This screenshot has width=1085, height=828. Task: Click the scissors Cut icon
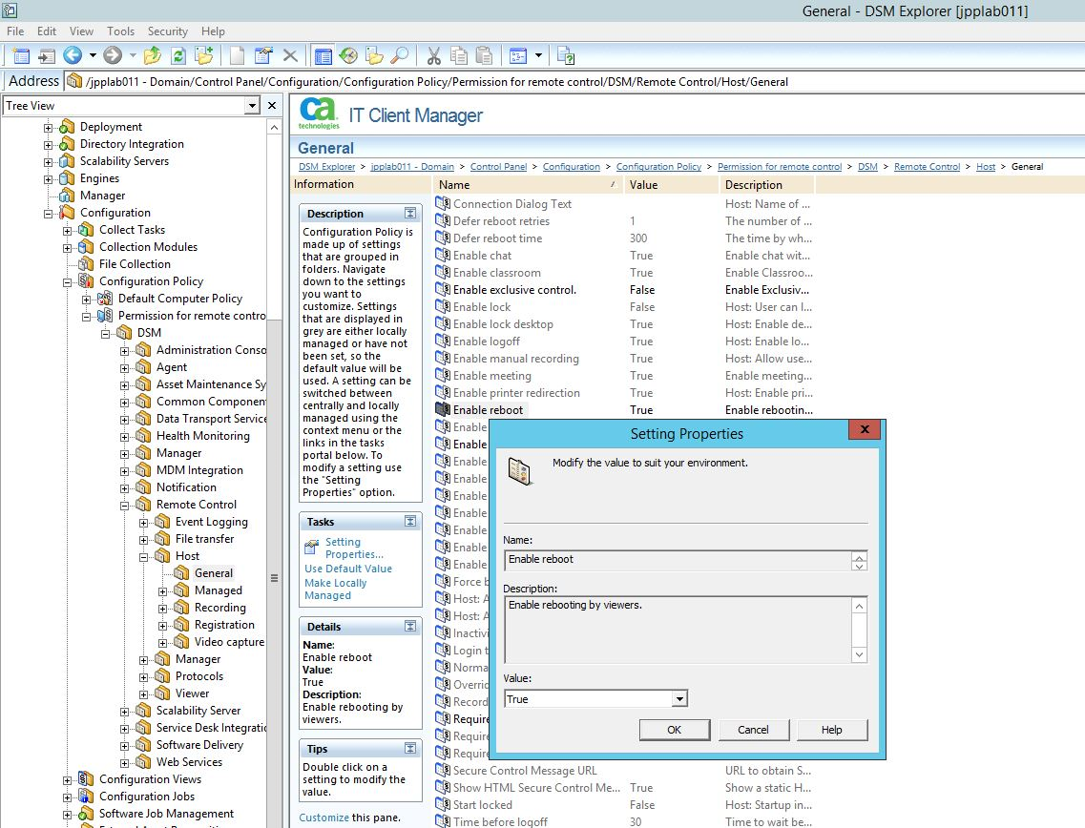[433, 56]
